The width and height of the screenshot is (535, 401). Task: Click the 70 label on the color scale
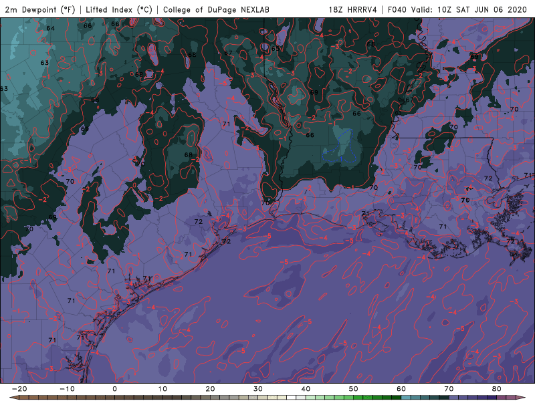click(449, 389)
